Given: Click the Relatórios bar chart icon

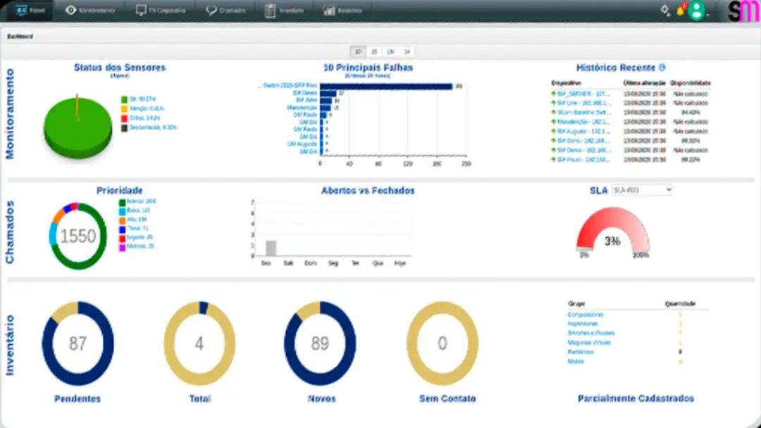Looking at the screenshot, I should click(x=329, y=11).
